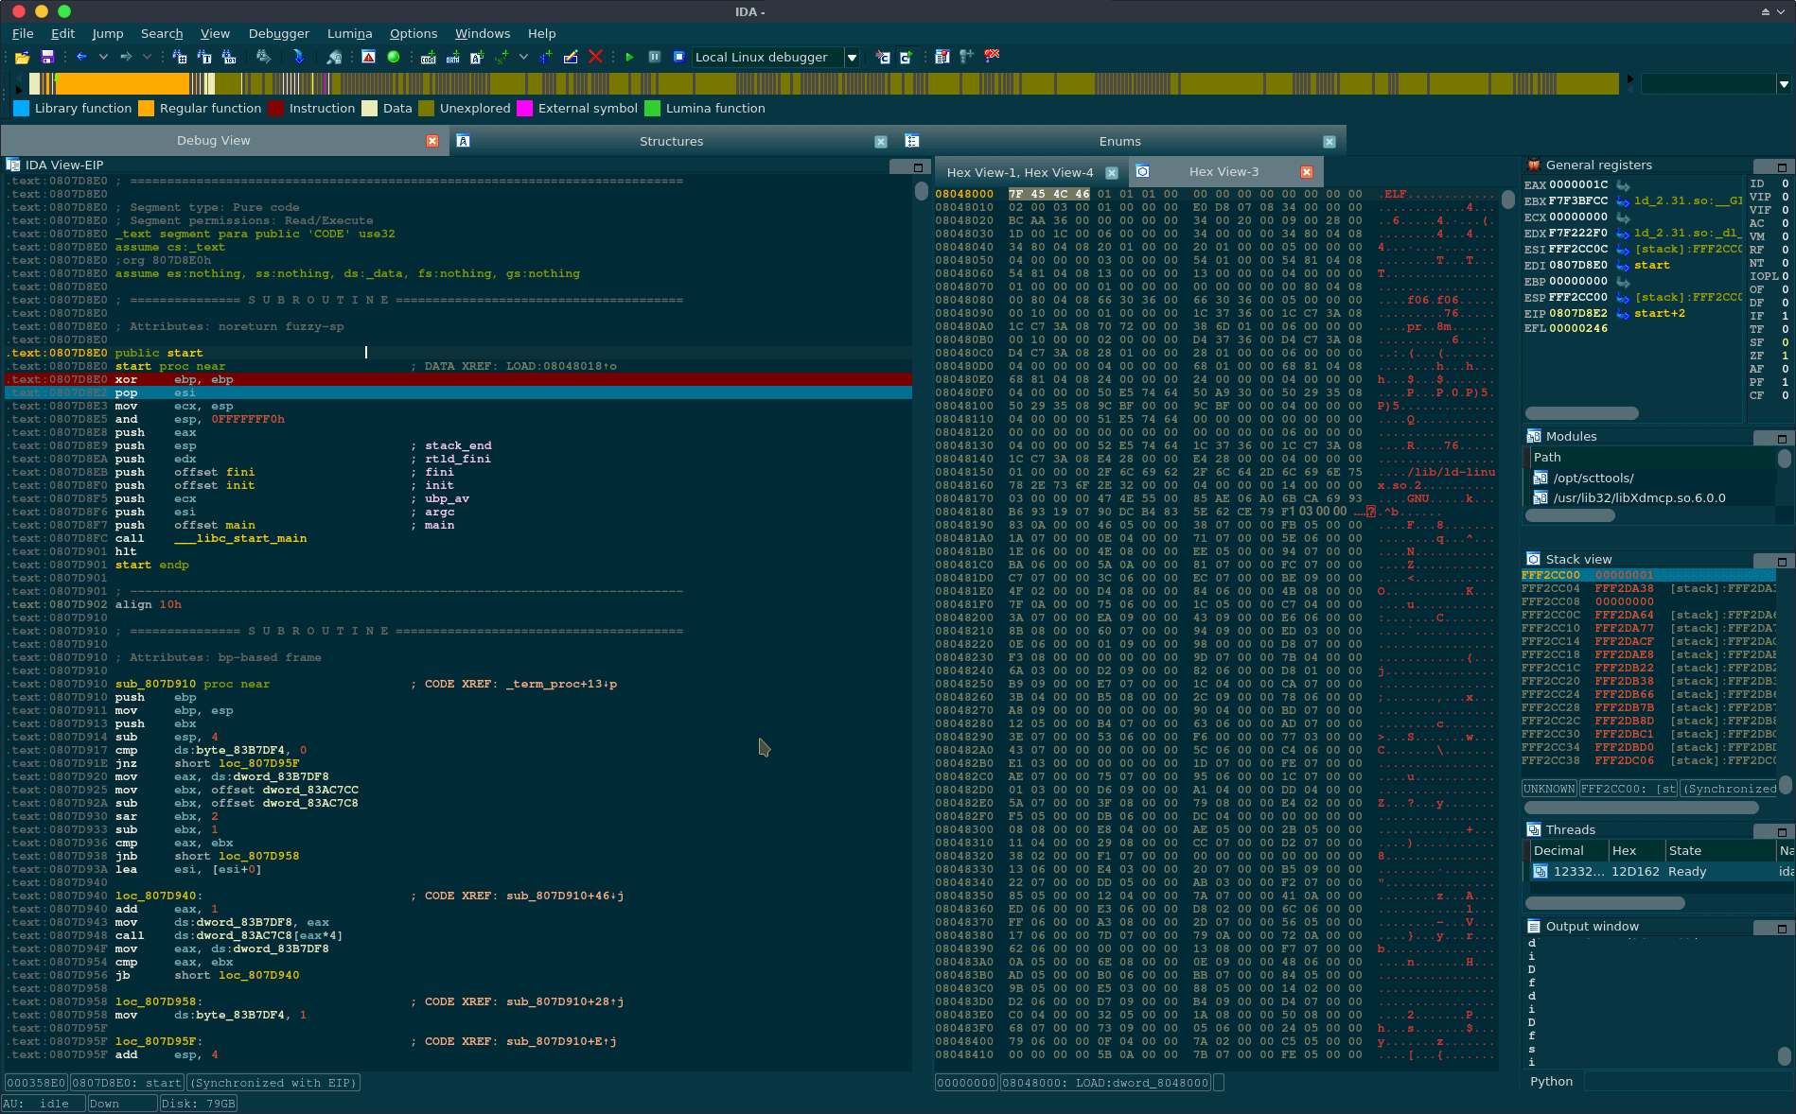Open the Debugger menu
The image size is (1796, 1114).
[278, 33]
